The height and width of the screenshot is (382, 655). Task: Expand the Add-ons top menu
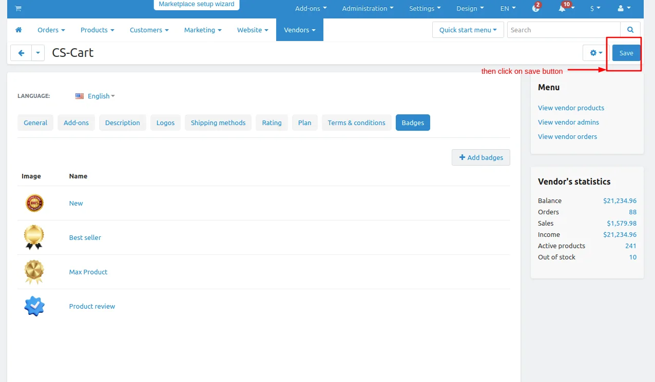(311, 8)
